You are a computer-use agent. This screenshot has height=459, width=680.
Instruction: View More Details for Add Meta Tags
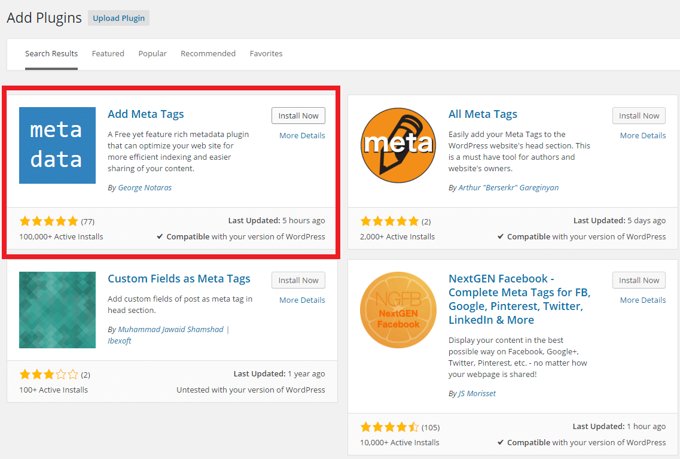tap(302, 135)
